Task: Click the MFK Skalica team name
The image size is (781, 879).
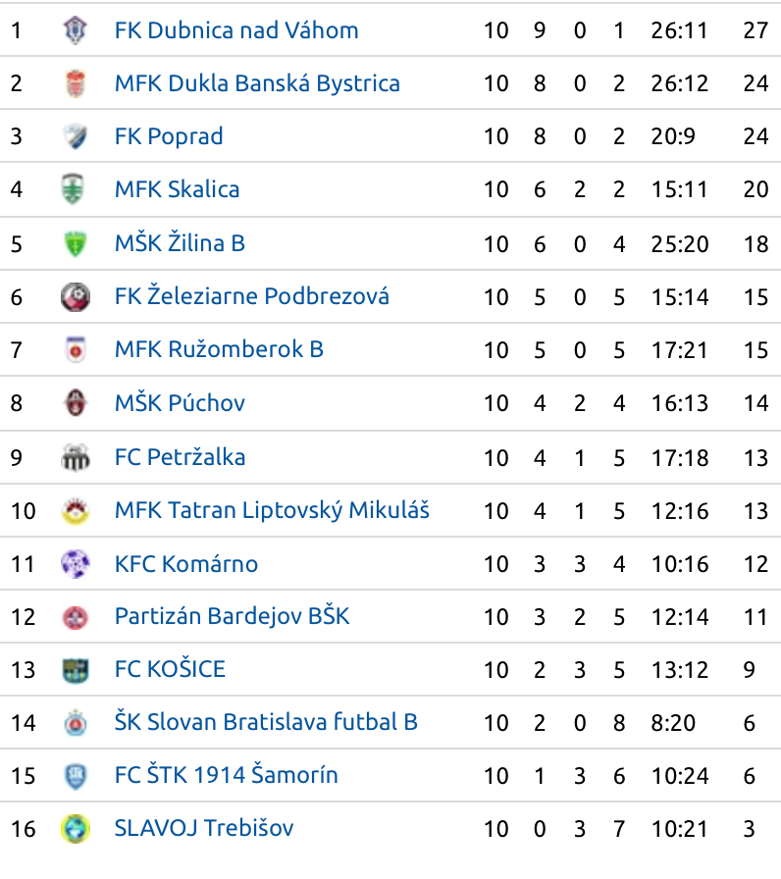Action: pos(178,189)
